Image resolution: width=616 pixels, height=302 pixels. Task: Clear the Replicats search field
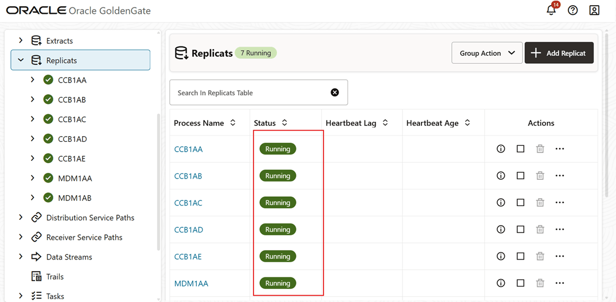tap(335, 92)
